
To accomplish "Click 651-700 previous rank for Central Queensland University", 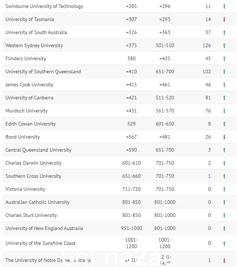I will (x=165, y=150).
